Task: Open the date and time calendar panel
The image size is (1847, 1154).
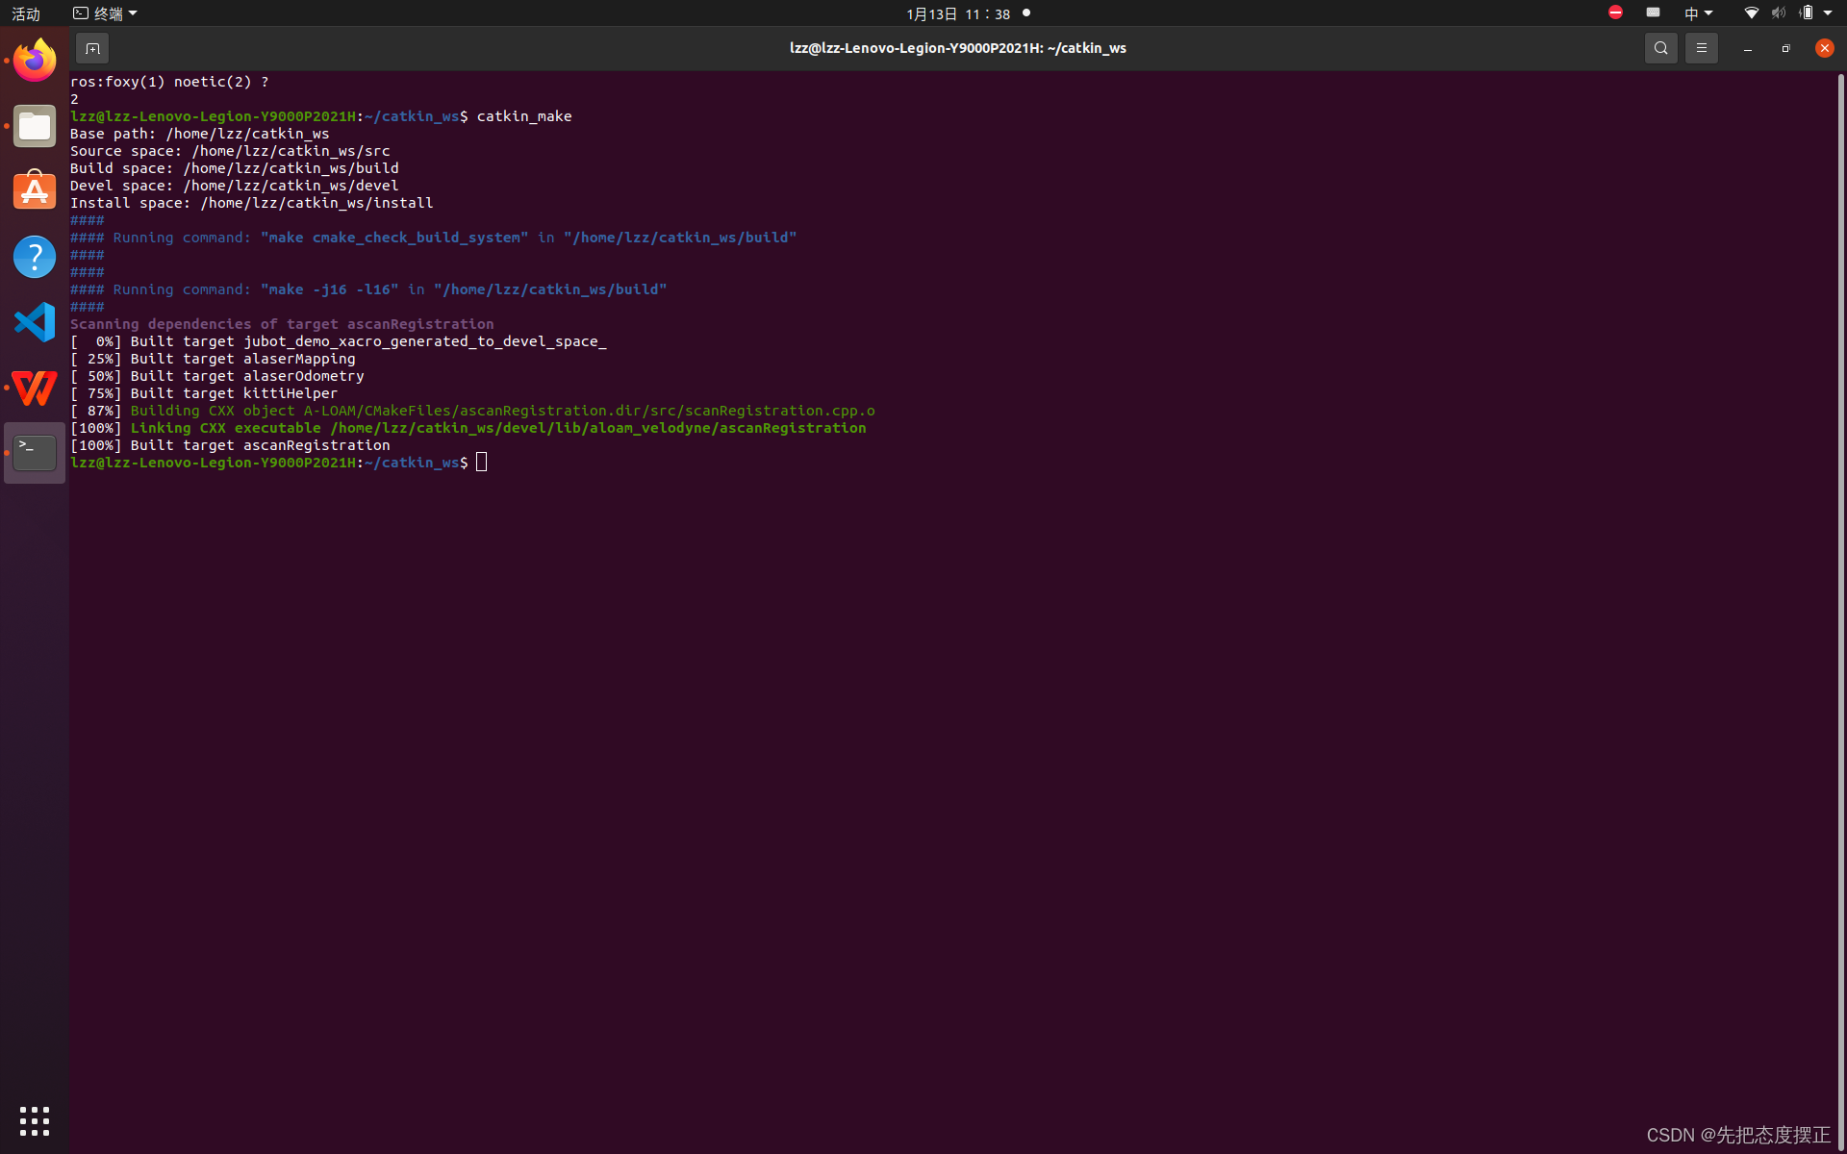Action: (958, 13)
